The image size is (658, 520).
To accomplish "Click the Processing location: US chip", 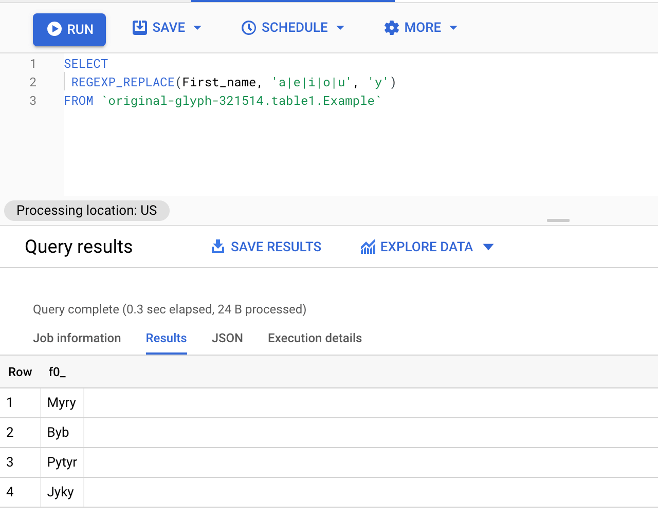I will pos(86,210).
